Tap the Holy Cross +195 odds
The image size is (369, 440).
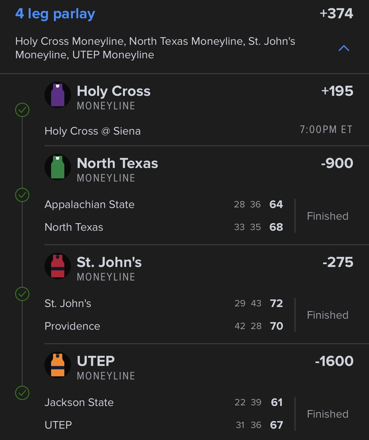pyautogui.click(x=337, y=91)
